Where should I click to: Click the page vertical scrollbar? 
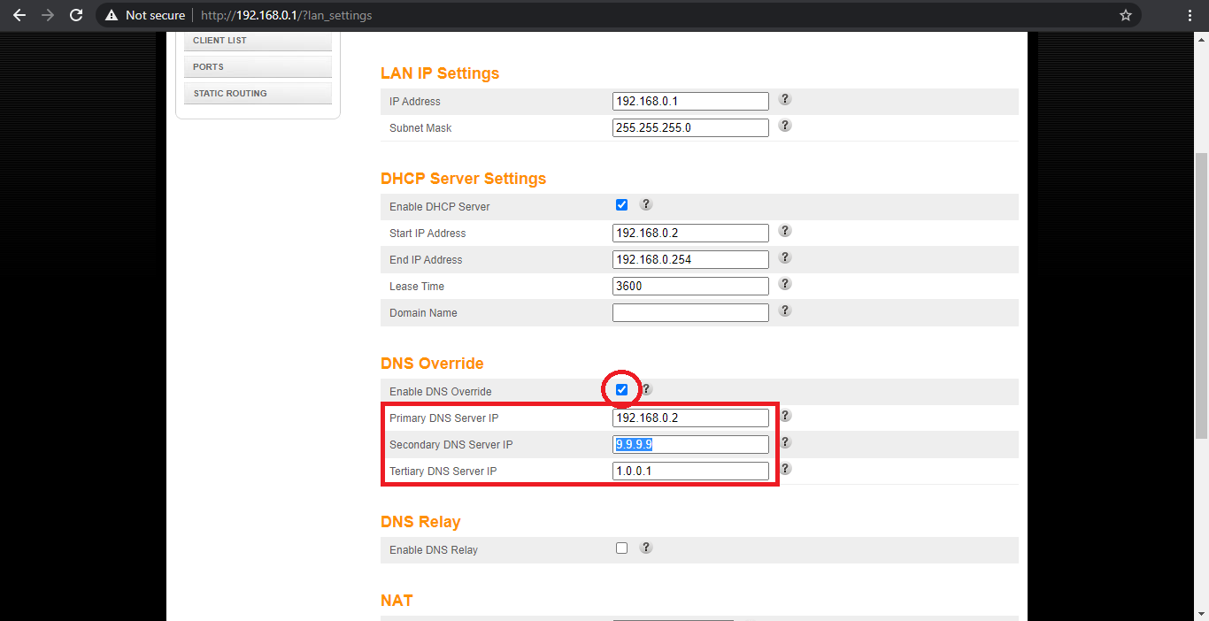[x=1201, y=295]
